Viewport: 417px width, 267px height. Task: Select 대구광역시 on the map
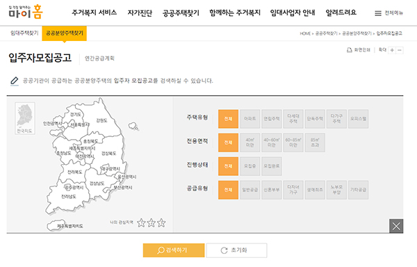coord(111,169)
